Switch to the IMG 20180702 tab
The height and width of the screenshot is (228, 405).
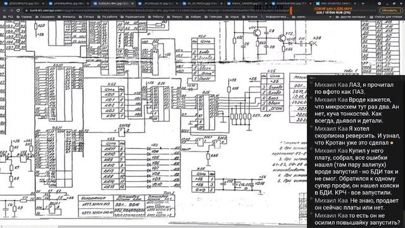click(336, 4)
